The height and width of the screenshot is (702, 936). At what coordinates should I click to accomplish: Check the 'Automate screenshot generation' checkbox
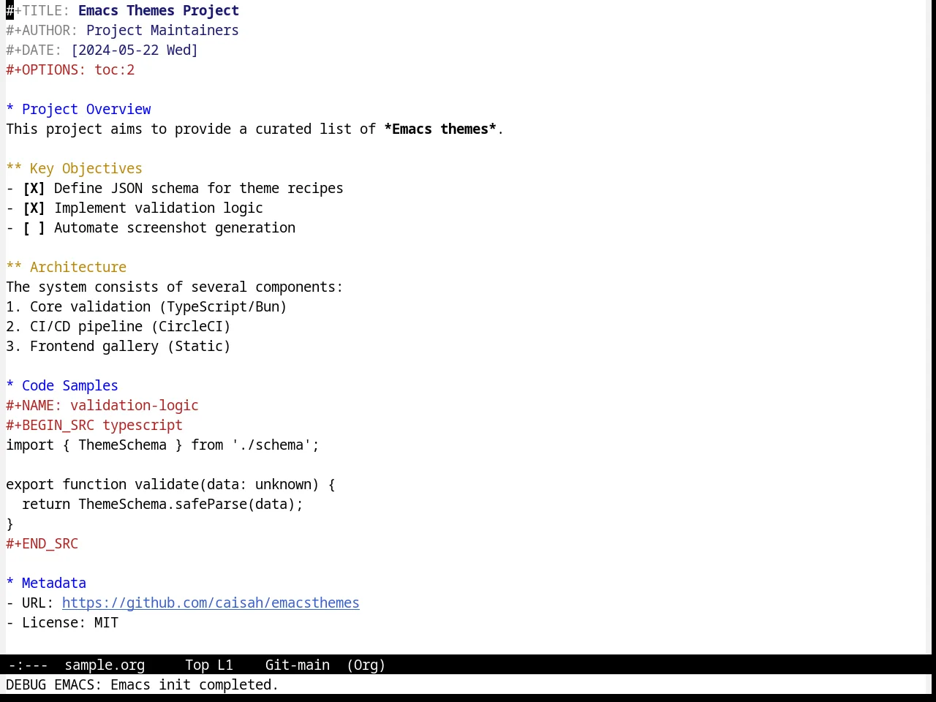34,228
